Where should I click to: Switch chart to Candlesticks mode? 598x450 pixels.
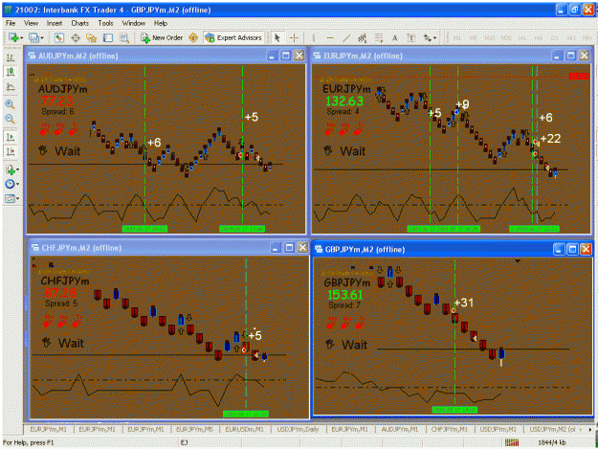pyautogui.click(x=10, y=72)
